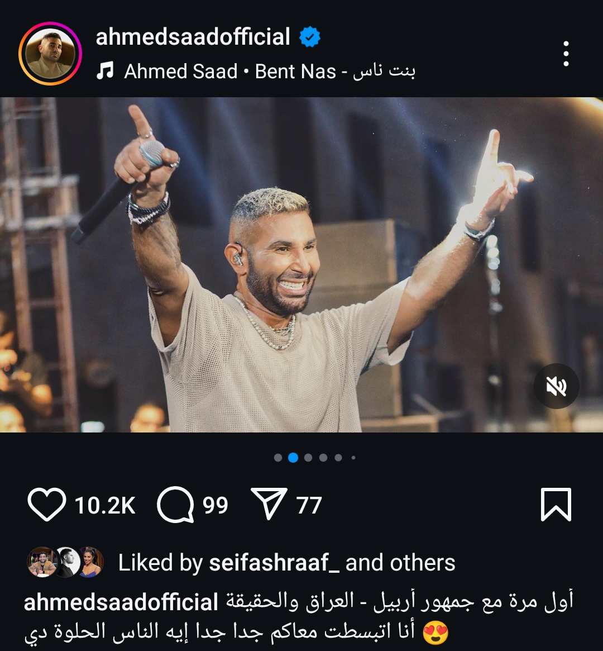
Task: Open the ahmedsaadofficial username in the header
Action: (x=193, y=37)
